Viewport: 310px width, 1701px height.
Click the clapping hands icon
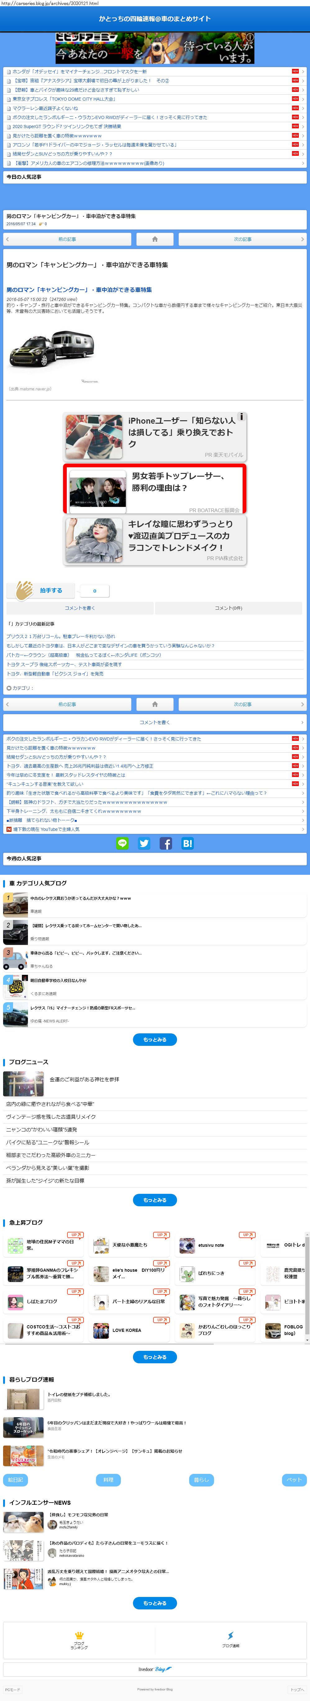click(24, 590)
